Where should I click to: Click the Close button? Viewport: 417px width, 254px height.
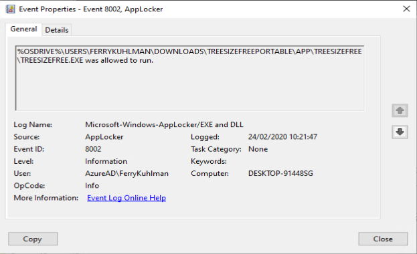point(383,239)
